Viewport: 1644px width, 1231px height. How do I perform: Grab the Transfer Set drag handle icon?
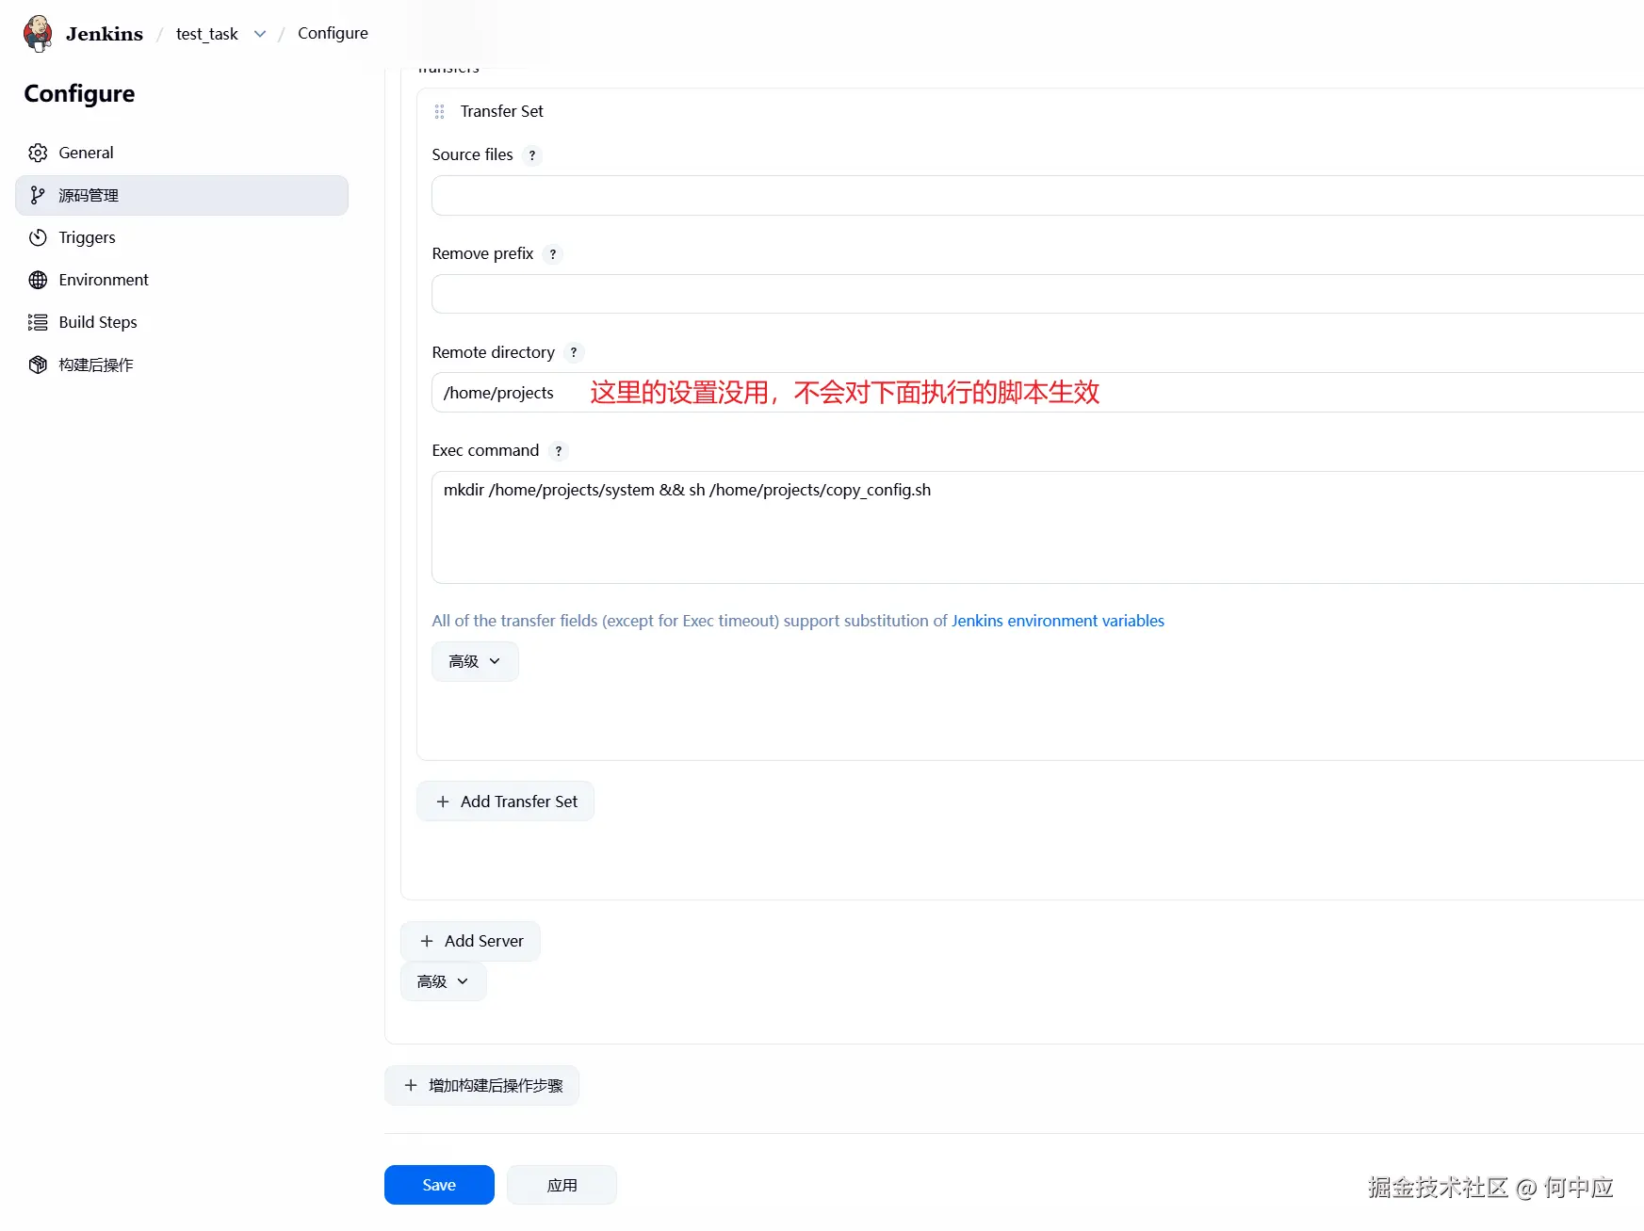coord(439,110)
